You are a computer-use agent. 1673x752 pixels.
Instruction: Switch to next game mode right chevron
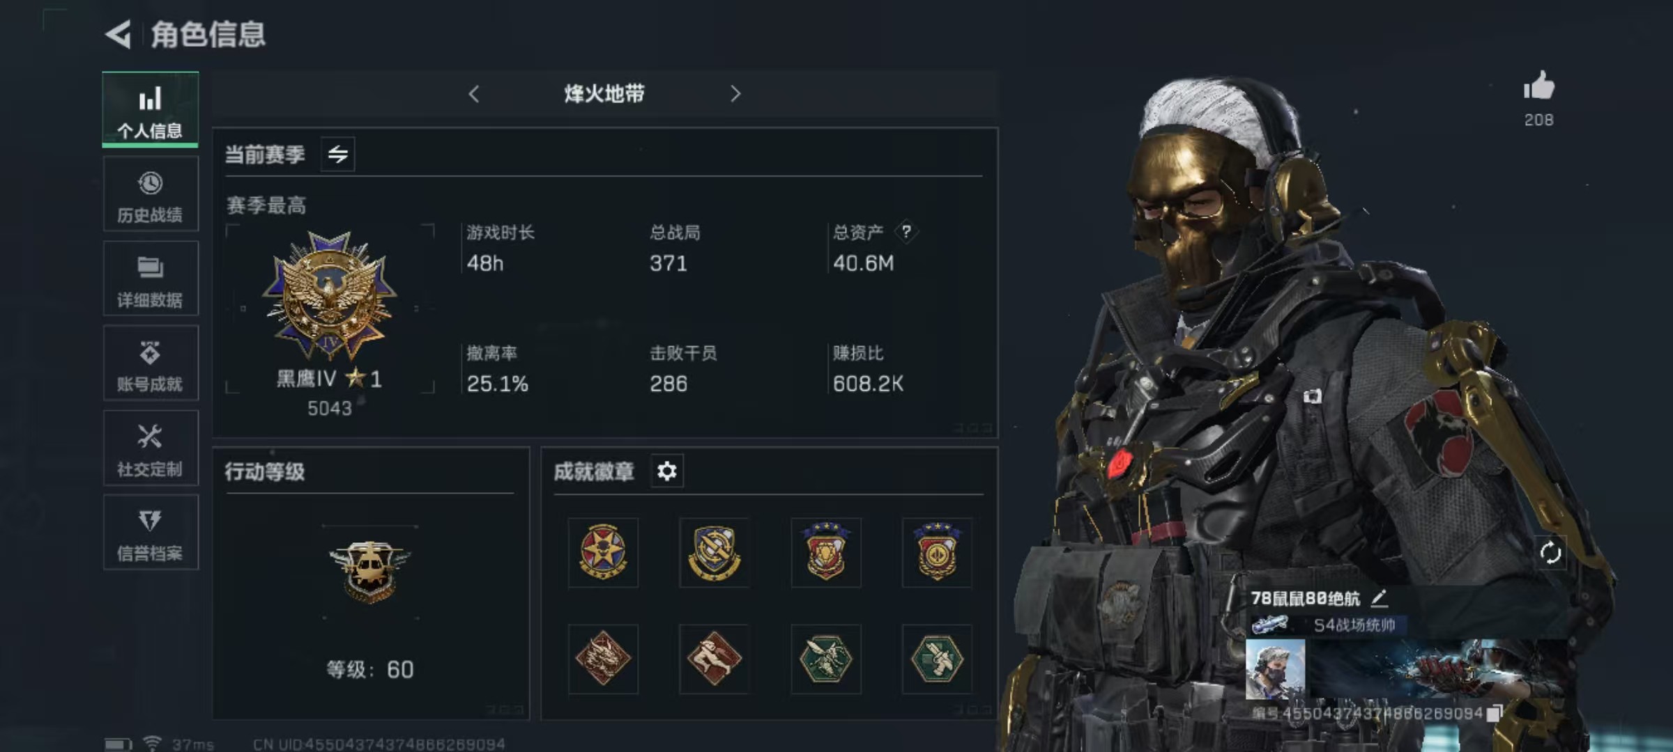point(735,94)
